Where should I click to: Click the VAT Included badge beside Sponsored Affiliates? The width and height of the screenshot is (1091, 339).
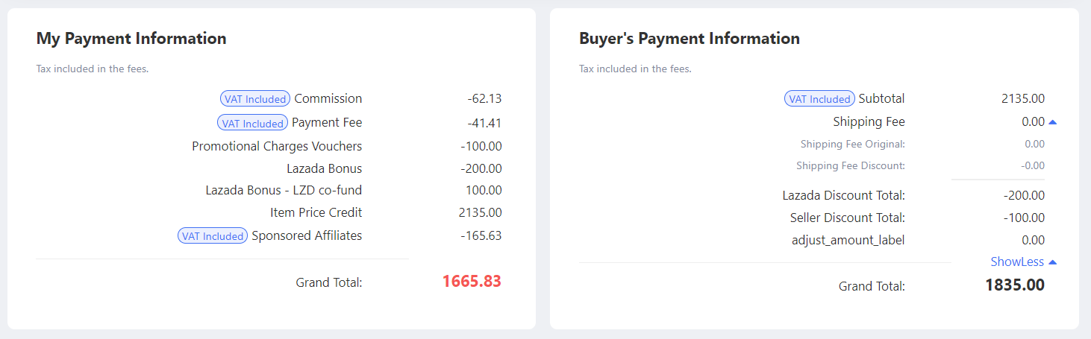point(213,236)
